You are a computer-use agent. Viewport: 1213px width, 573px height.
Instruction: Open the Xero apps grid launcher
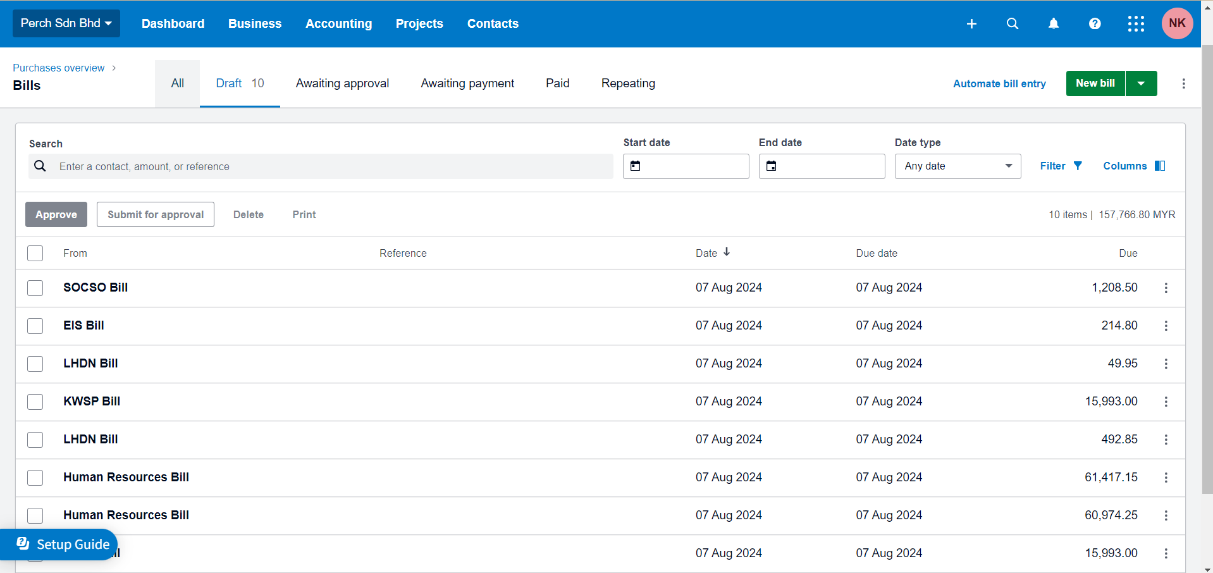(x=1136, y=23)
